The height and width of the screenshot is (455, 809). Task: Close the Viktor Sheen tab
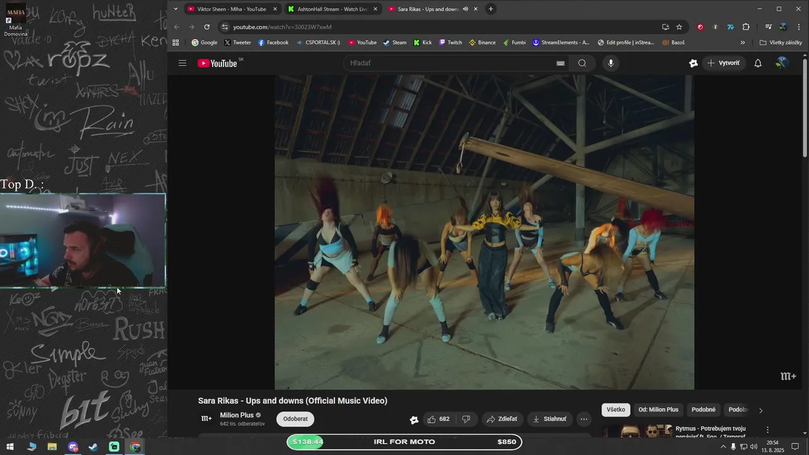275,9
